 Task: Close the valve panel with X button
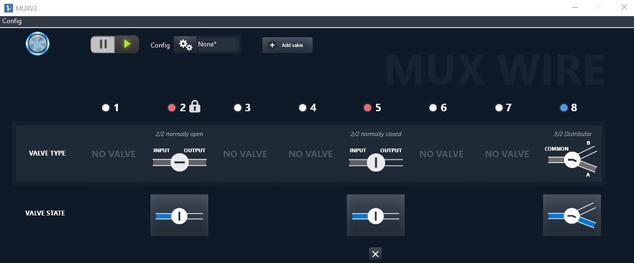click(x=376, y=254)
